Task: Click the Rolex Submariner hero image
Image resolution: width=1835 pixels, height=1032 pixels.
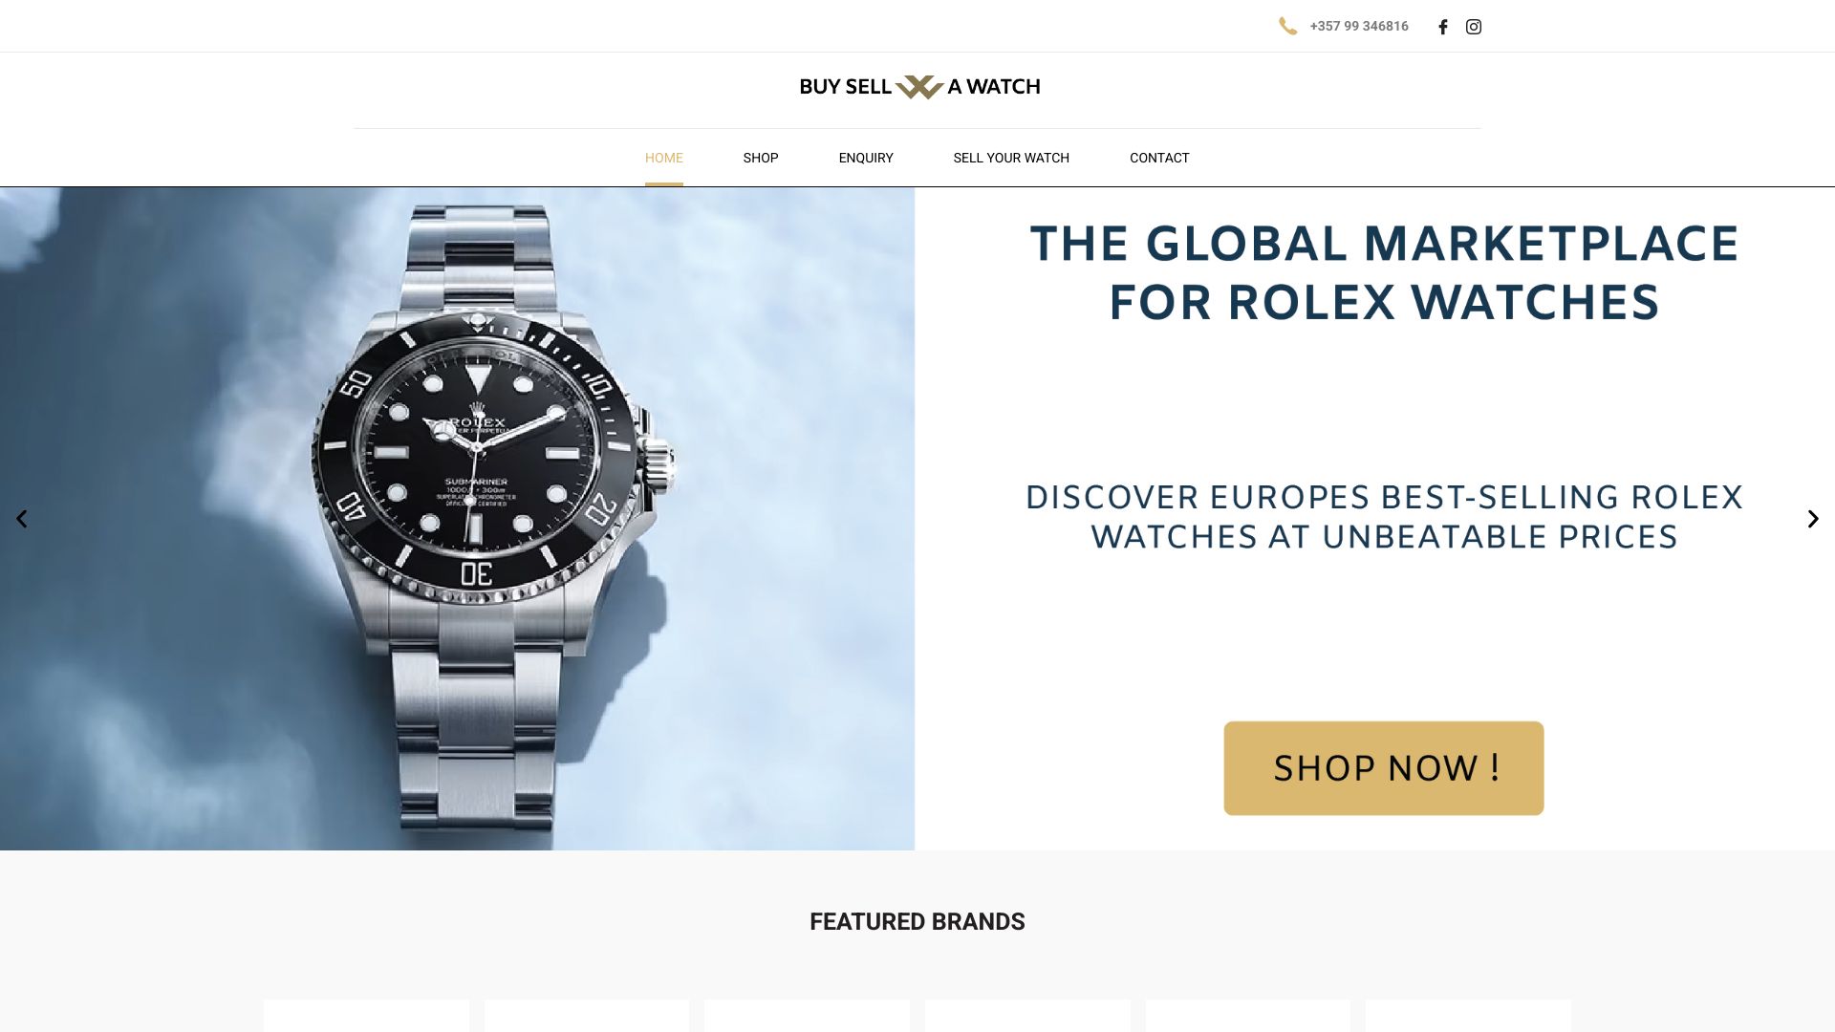Action: 457,519
